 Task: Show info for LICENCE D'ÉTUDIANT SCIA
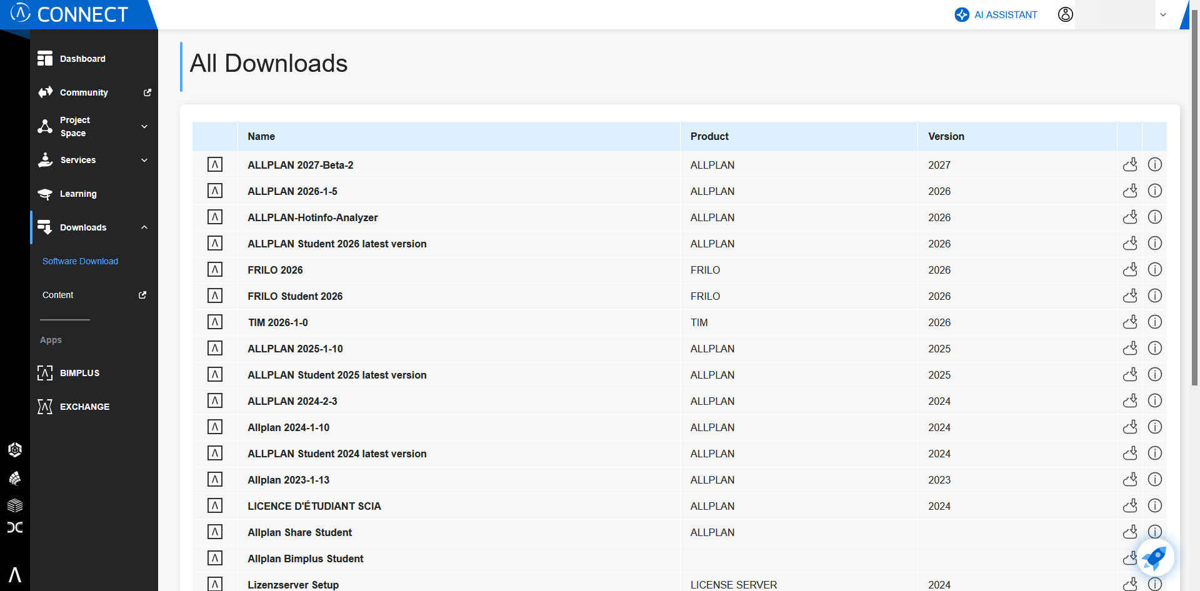pyautogui.click(x=1155, y=506)
